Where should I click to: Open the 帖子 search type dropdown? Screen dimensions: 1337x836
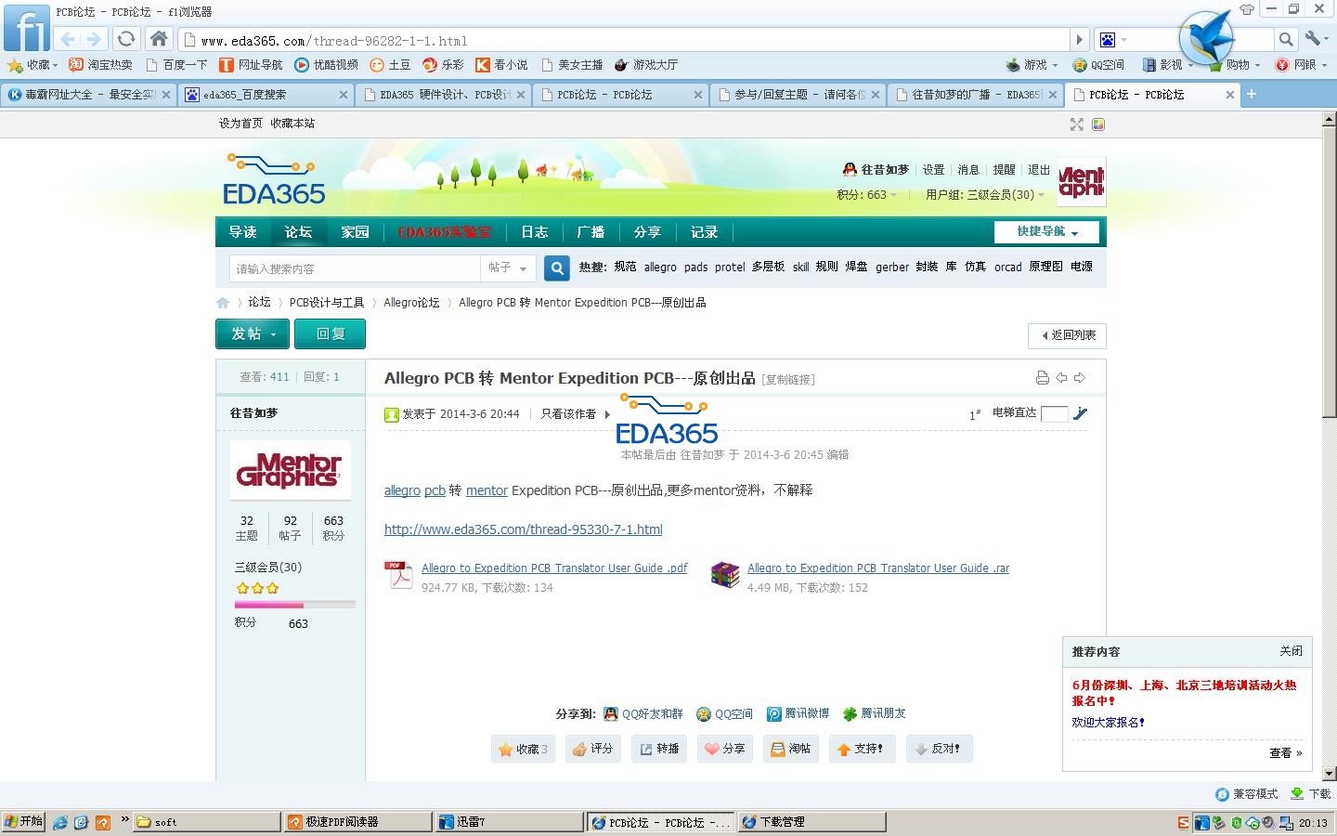click(508, 268)
